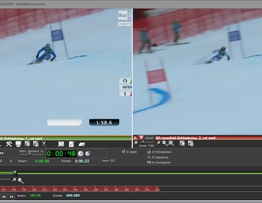The width and height of the screenshot is (262, 203).
Task: Click the image export icon on video 2 toolbar
Action: tap(191, 143)
